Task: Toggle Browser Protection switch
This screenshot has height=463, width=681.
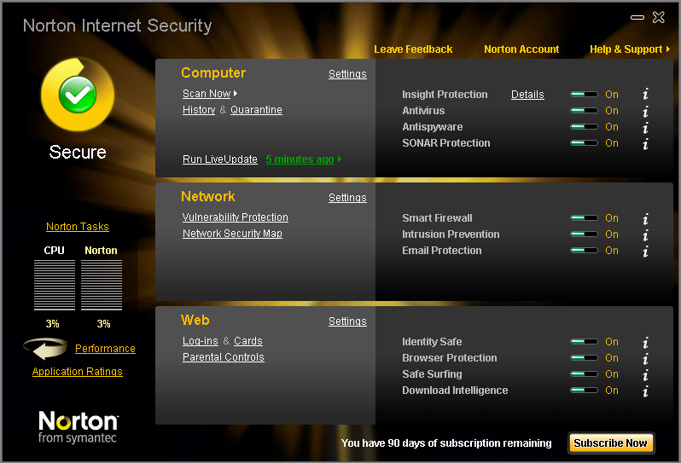Action: click(x=585, y=358)
